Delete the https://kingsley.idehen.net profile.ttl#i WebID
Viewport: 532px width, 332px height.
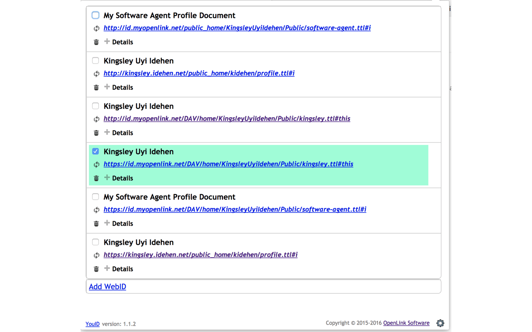[x=96, y=269]
